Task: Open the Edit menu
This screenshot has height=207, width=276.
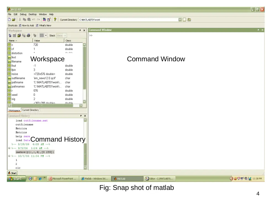Action: (15, 14)
